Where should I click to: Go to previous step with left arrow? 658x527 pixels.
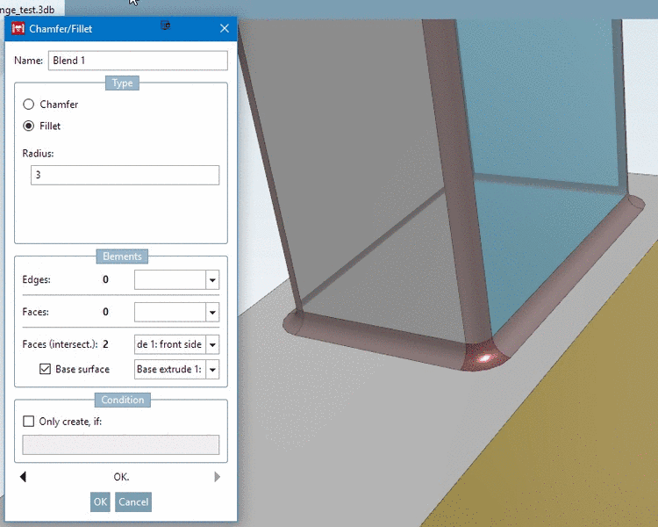click(x=23, y=477)
